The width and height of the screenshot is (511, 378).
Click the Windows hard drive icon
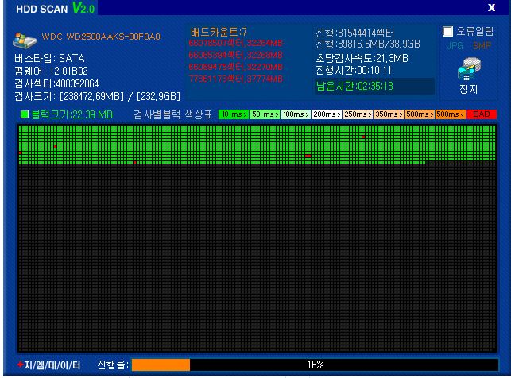[25, 40]
